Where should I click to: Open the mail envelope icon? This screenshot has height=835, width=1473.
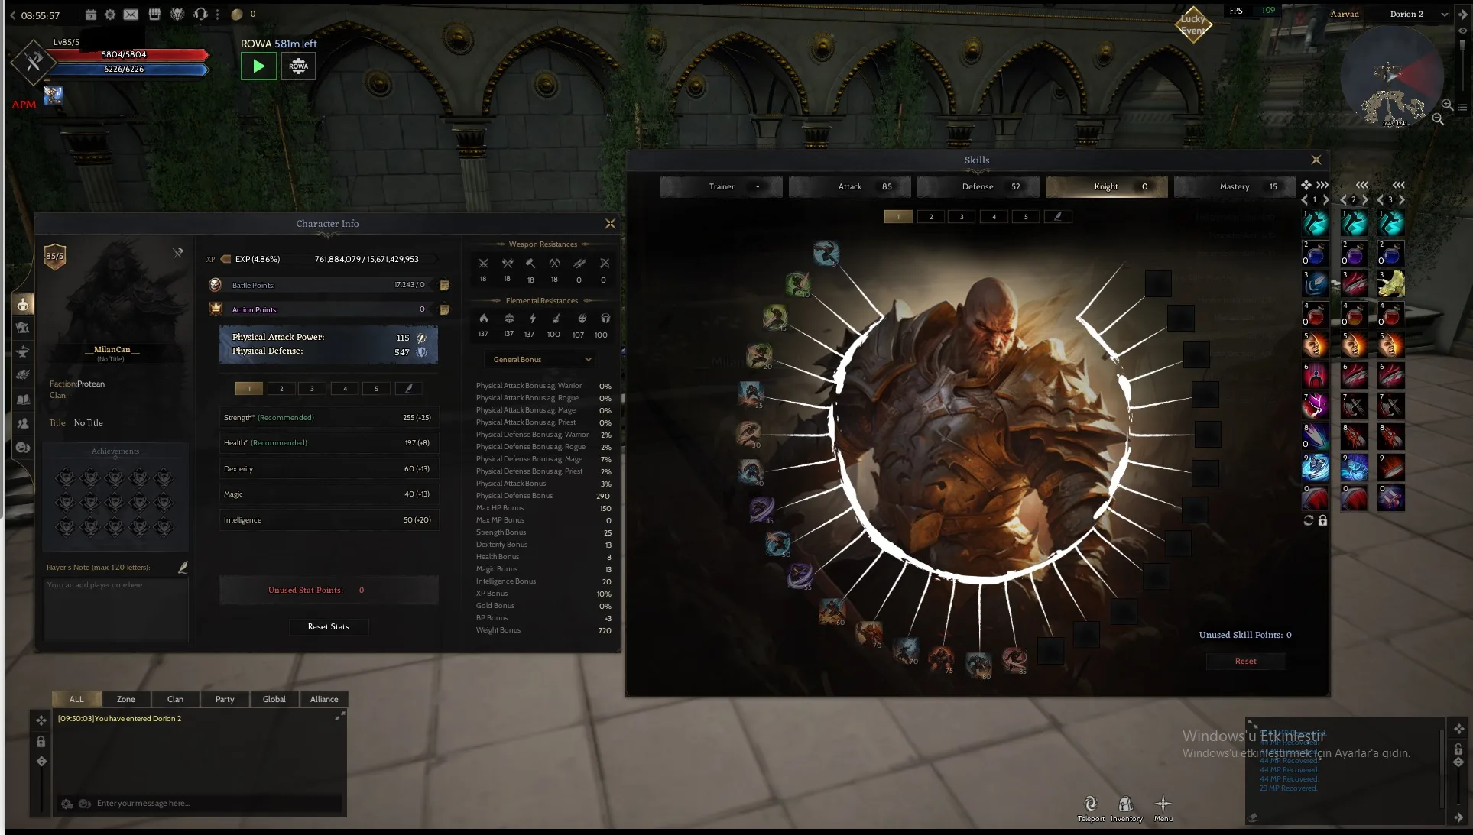(x=131, y=15)
